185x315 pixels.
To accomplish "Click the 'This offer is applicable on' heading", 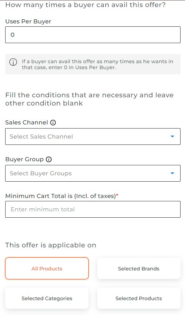I will pyautogui.click(x=51, y=245).
